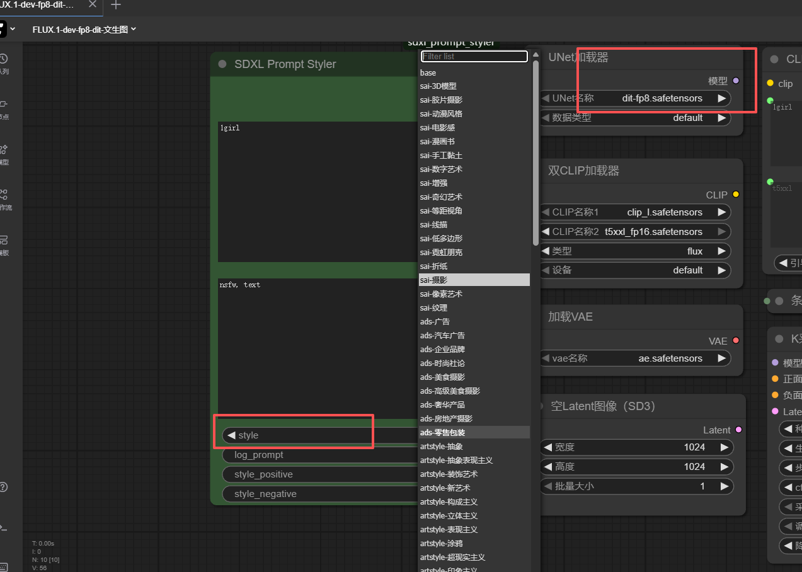Open the node library sidebar icon
The width and height of the screenshot is (802, 572).
click(4, 106)
